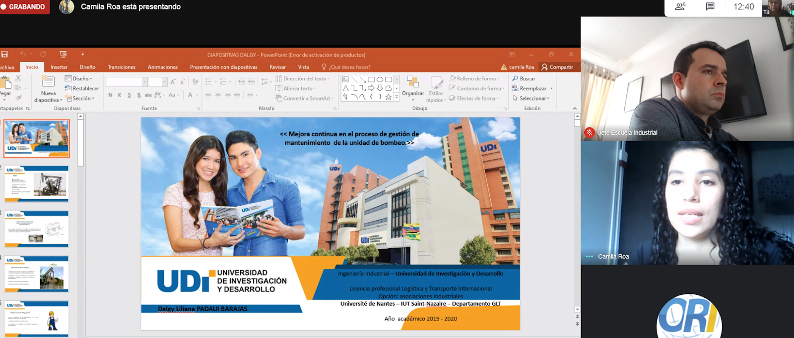This screenshot has height=338, width=794.
Task: Open the Diseño layout dropdown
Action: click(79, 79)
